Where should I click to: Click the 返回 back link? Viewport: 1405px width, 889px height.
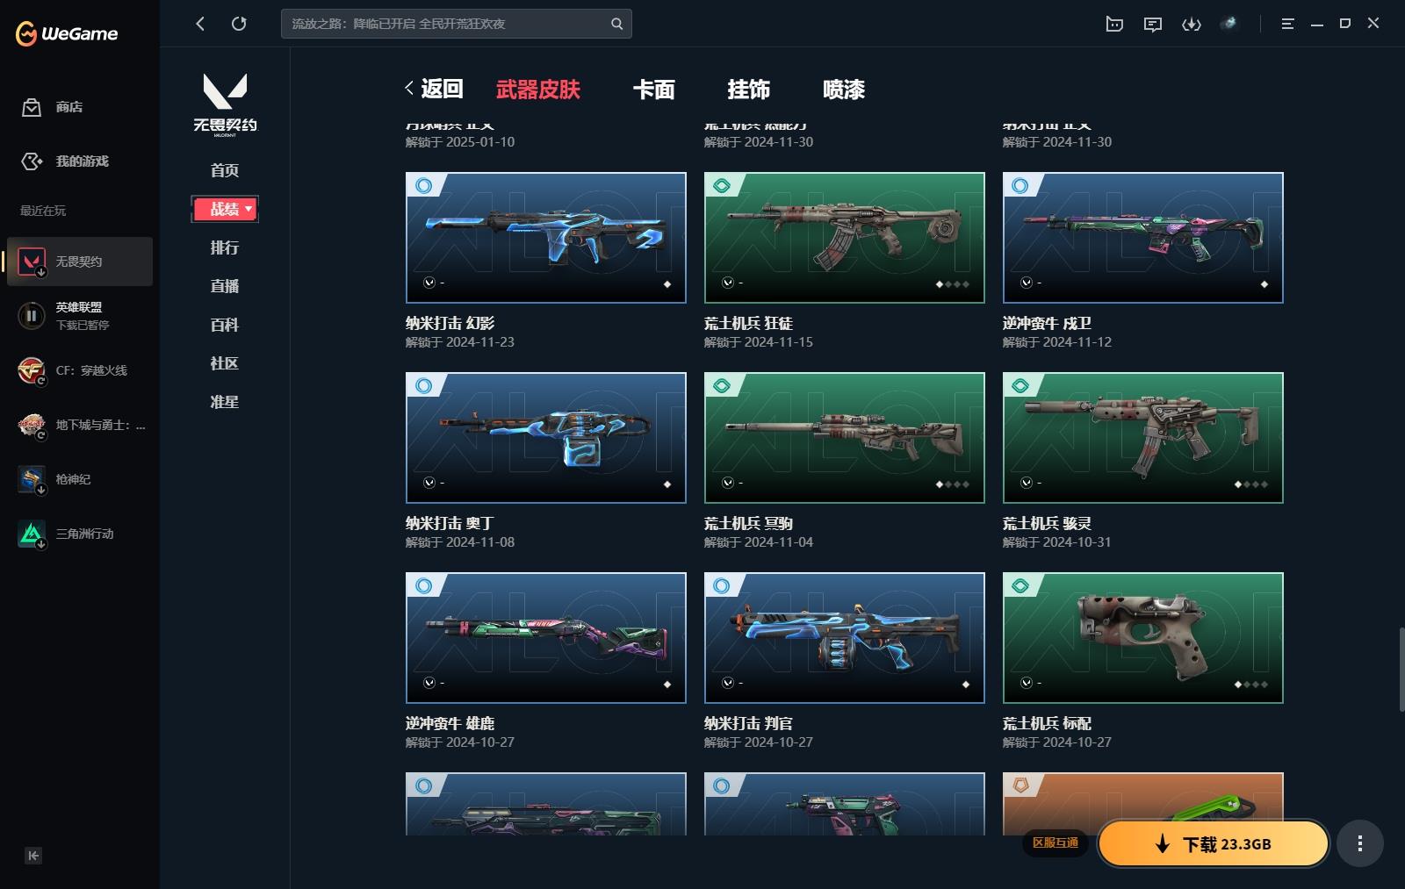434,89
